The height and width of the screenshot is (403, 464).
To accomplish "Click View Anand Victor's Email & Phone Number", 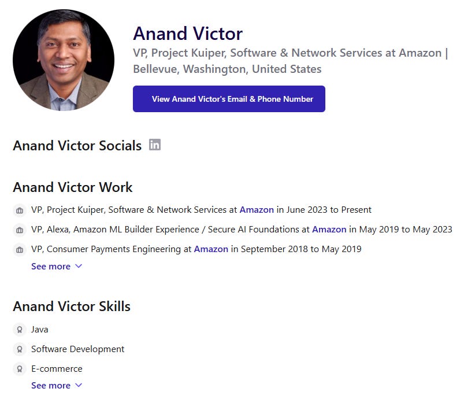I will (229, 99).
